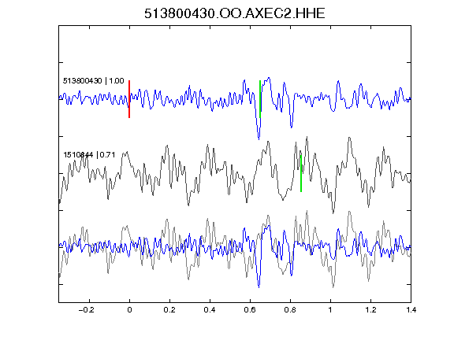Click the blue trace peak near time 0.7
This screenshot has width=454, height=340.
click(270, 78)
